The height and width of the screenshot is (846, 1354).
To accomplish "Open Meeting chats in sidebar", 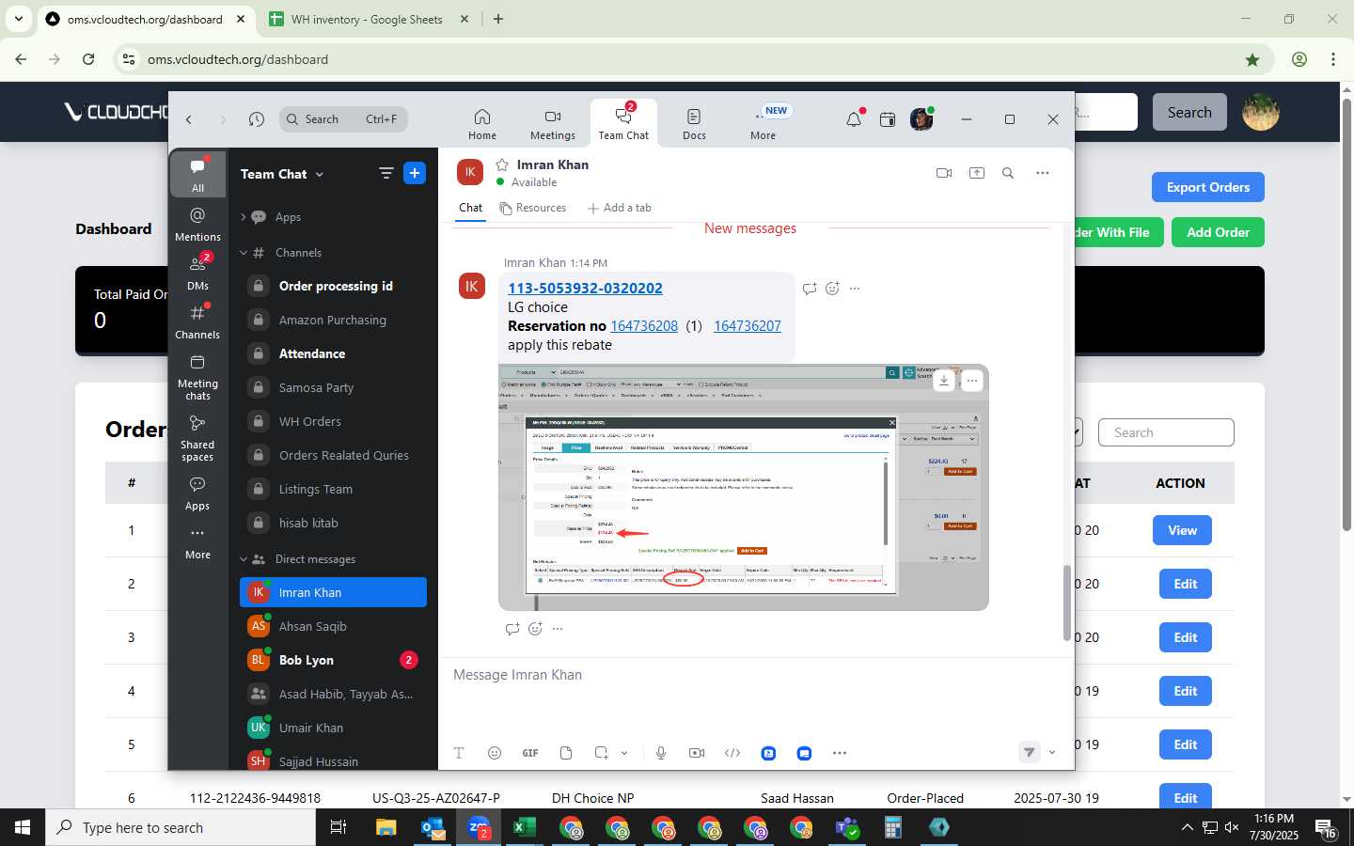I will 197,377.
